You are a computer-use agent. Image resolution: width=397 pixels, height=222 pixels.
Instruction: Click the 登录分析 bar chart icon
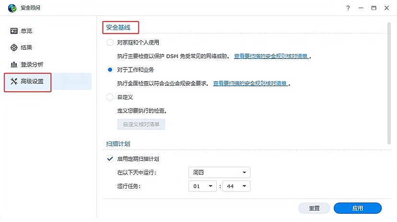tap(14, 65)
